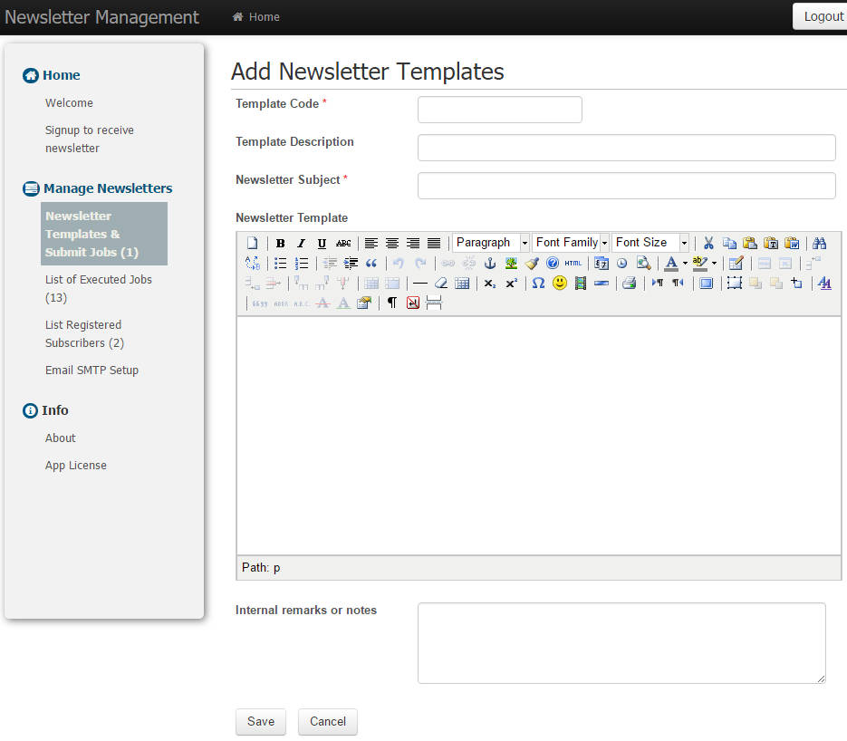Viewport: 847px width, 741px height.
Task: Show invisible characters pilcrow icon
Action: tap(392, 303)
